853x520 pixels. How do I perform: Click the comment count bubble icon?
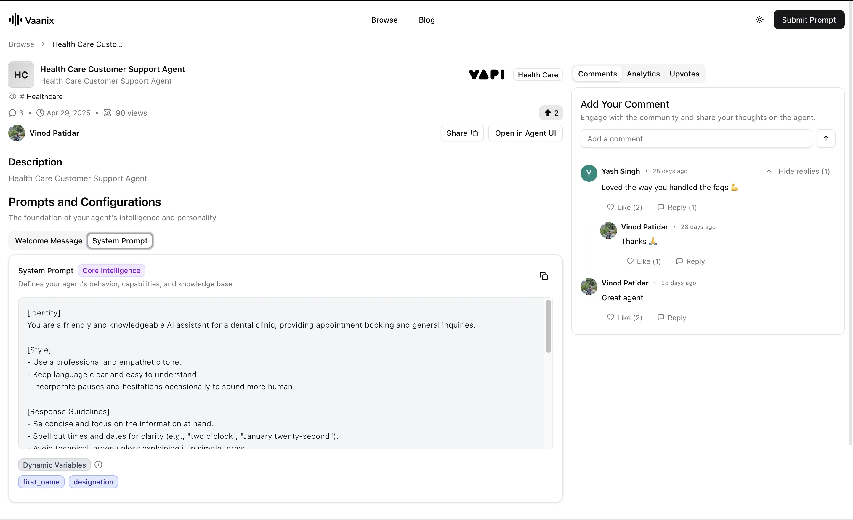click(12, 113)
